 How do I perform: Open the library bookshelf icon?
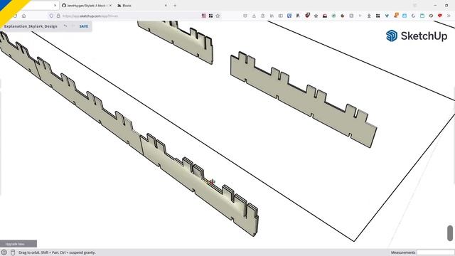[x=272, y=16]
